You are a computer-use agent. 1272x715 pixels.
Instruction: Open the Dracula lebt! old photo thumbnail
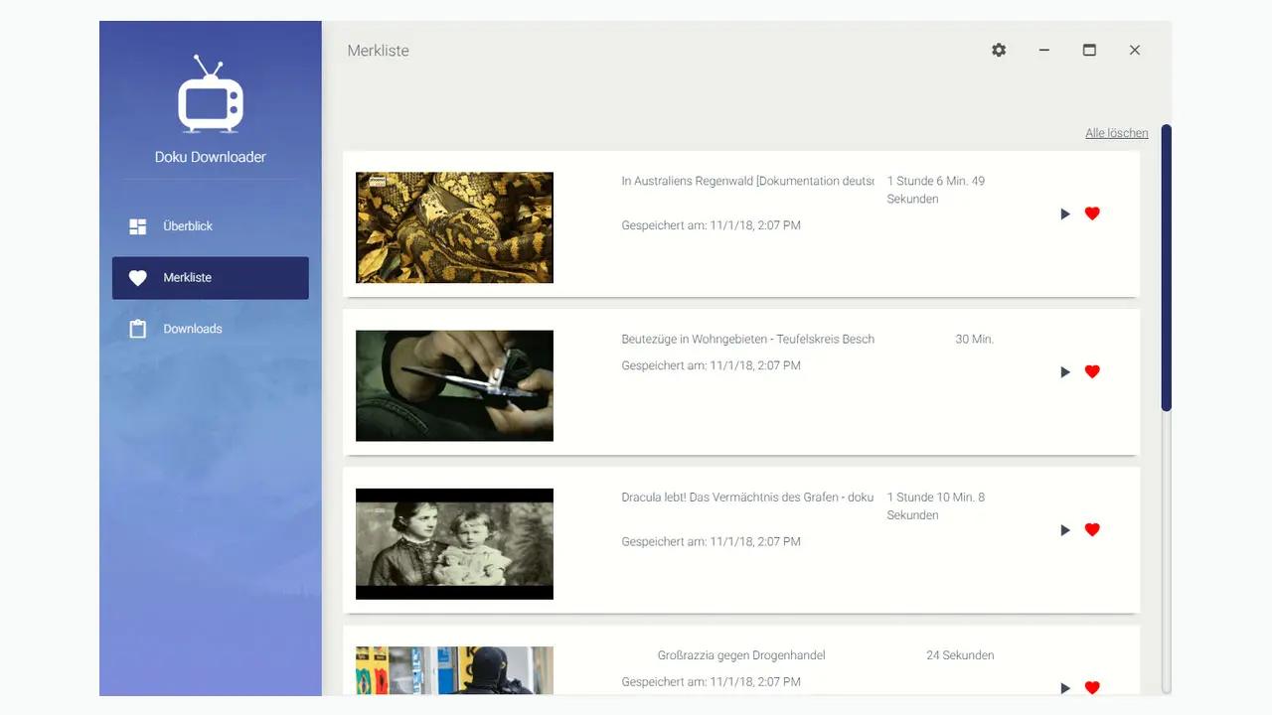coord(454,544)
